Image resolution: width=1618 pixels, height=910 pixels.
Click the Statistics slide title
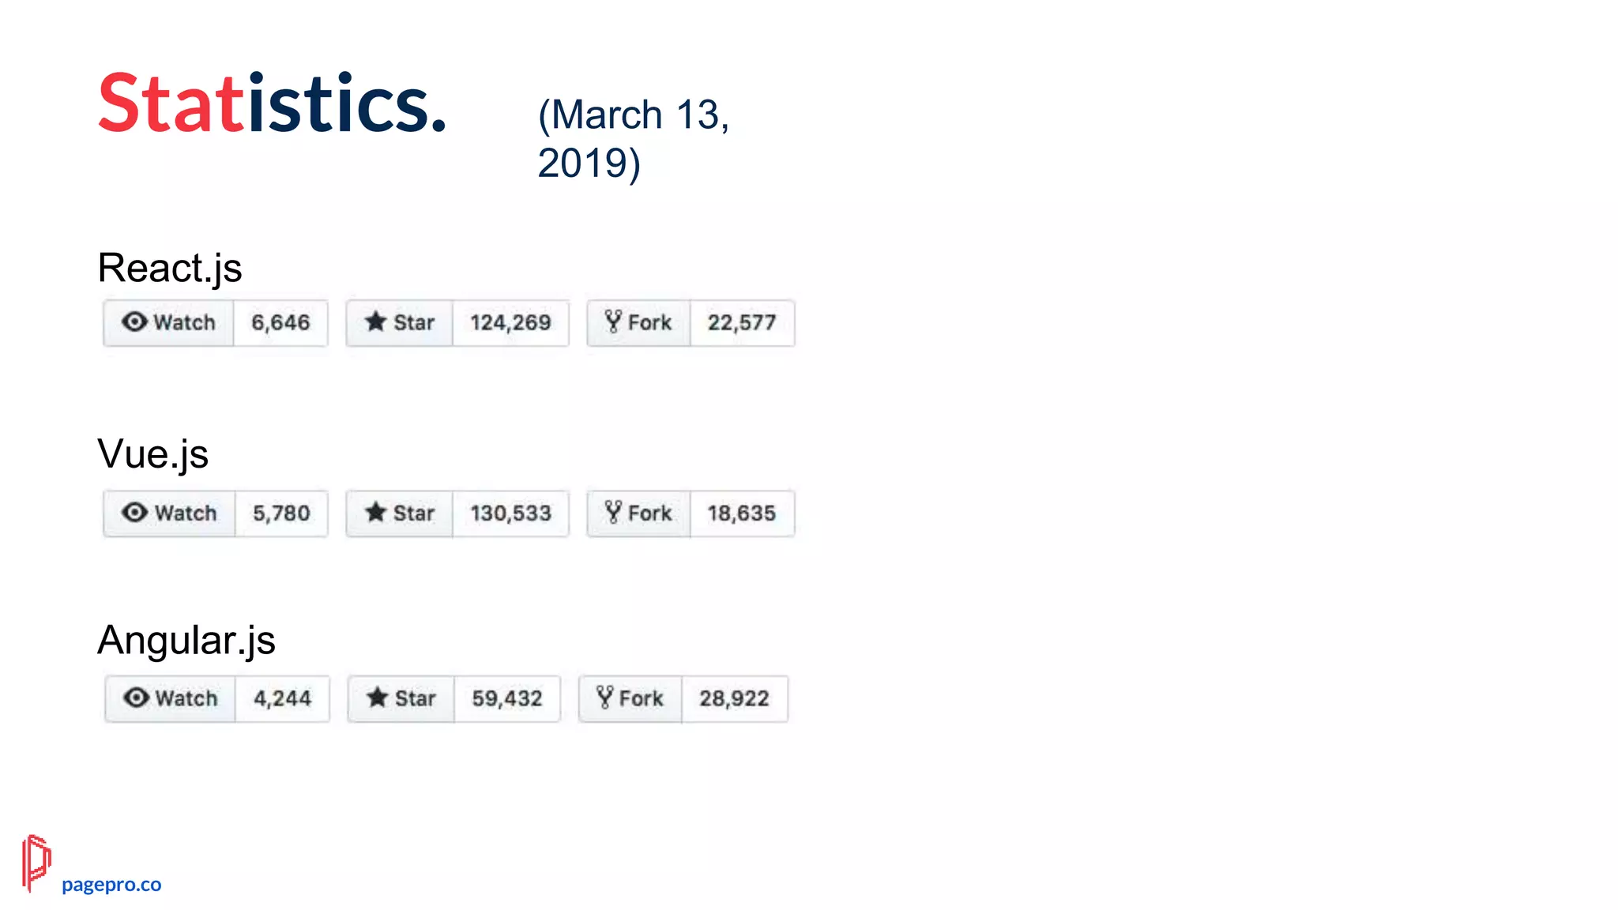pos(272,103)
